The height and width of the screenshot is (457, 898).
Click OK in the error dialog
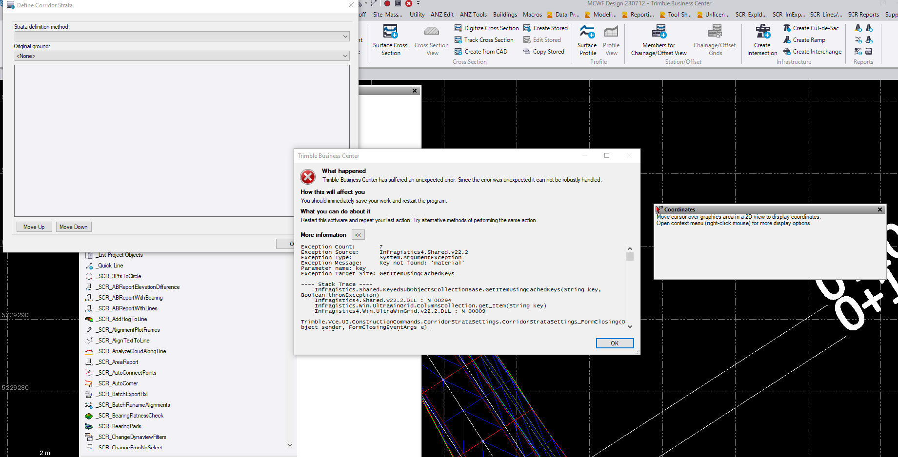pyautogui.click(x=615, y=343)
